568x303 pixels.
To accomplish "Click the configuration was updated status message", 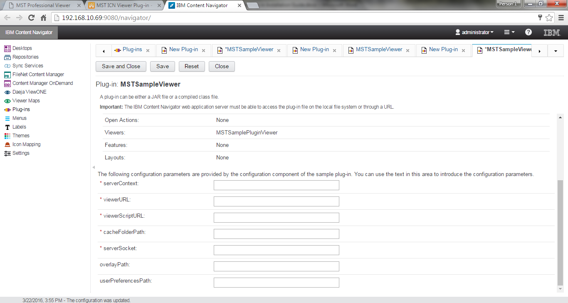I will [x=77, y=300].
